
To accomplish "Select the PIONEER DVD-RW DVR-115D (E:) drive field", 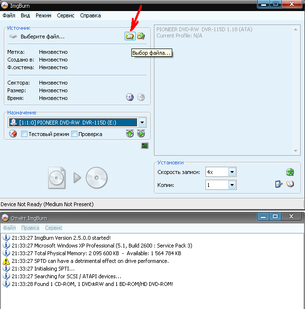I will (73, 123).
